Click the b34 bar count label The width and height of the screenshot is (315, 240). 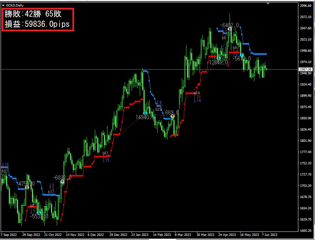click(197, 93)
